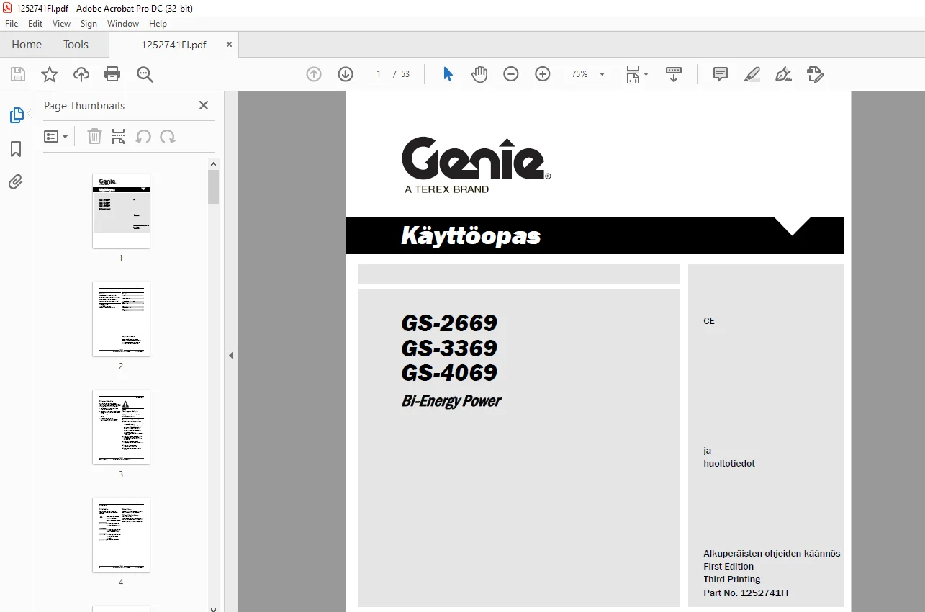Select the page 4 thumbnail
Image resolution: width=925 pixels, height=612 pixels.
click(121, 535)
